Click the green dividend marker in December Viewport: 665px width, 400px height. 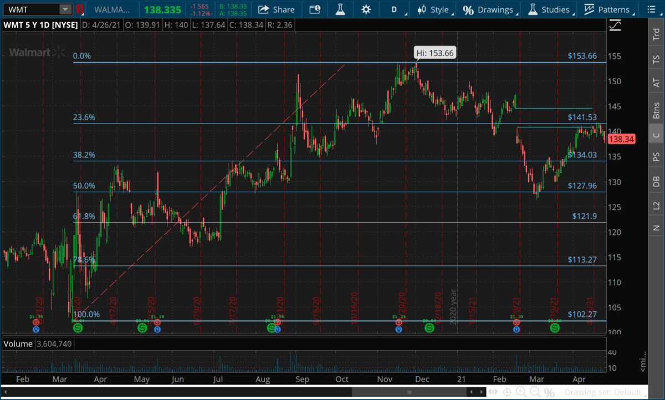pos(429,328)
